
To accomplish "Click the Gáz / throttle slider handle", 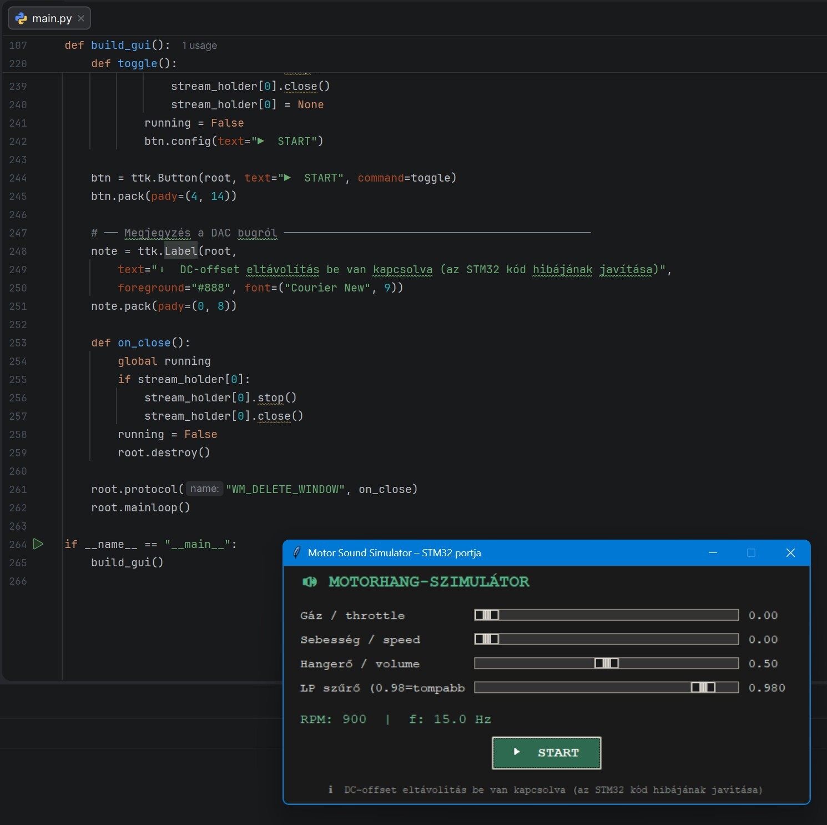I will (x=487, y=615).
